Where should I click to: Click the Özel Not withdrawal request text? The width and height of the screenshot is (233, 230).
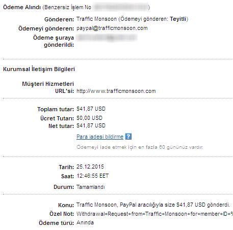(154, 214)
